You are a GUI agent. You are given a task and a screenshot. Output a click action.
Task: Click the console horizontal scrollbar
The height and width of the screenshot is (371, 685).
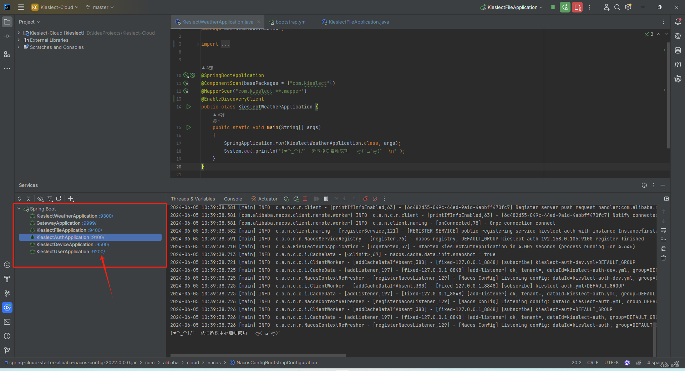pos(258,356)
